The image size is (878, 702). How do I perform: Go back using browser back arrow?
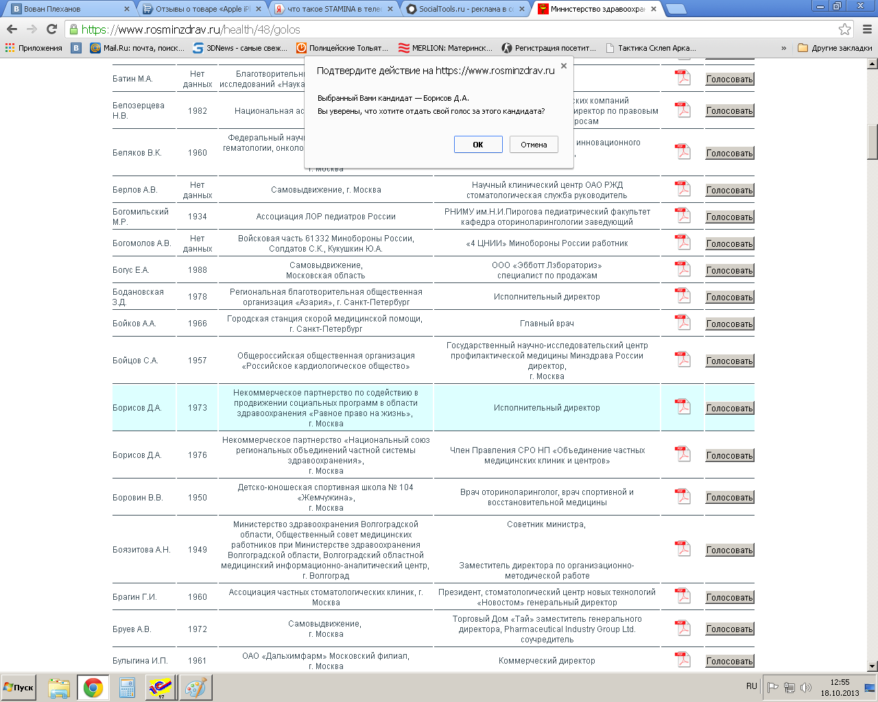click(12, 29)
